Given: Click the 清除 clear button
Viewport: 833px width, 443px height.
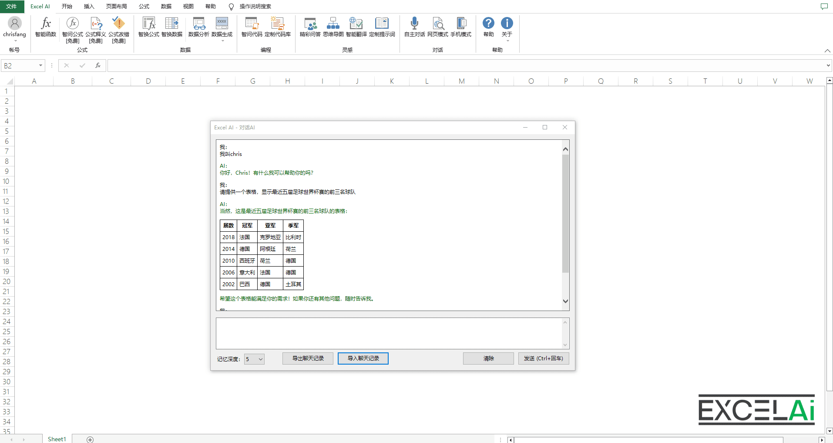Looking at the screenshot, I should pos(488,358).
